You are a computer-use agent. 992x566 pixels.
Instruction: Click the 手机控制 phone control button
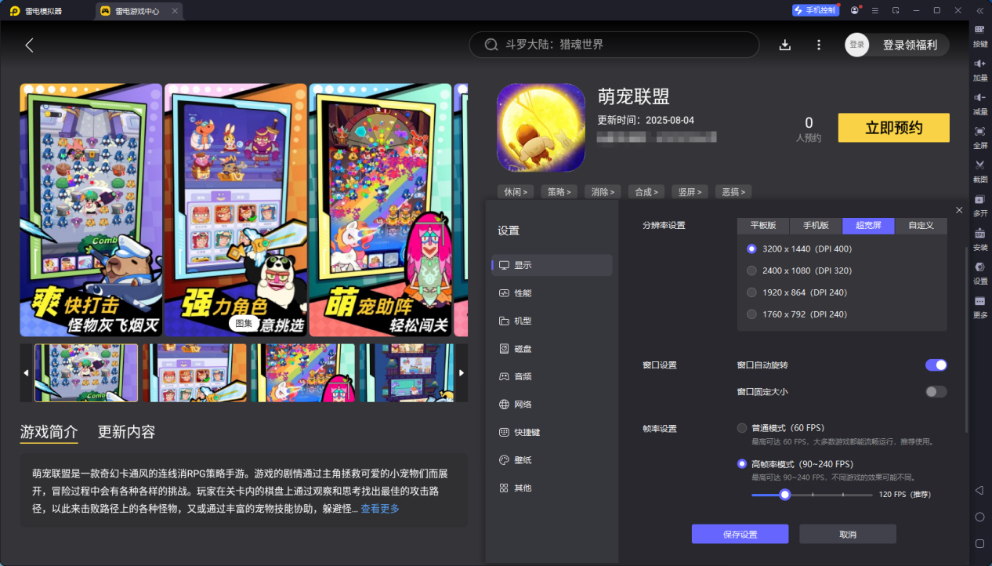tap(815, 10)
